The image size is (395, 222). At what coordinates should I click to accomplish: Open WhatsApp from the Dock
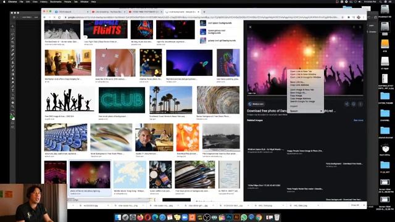[x=244, y=217]
